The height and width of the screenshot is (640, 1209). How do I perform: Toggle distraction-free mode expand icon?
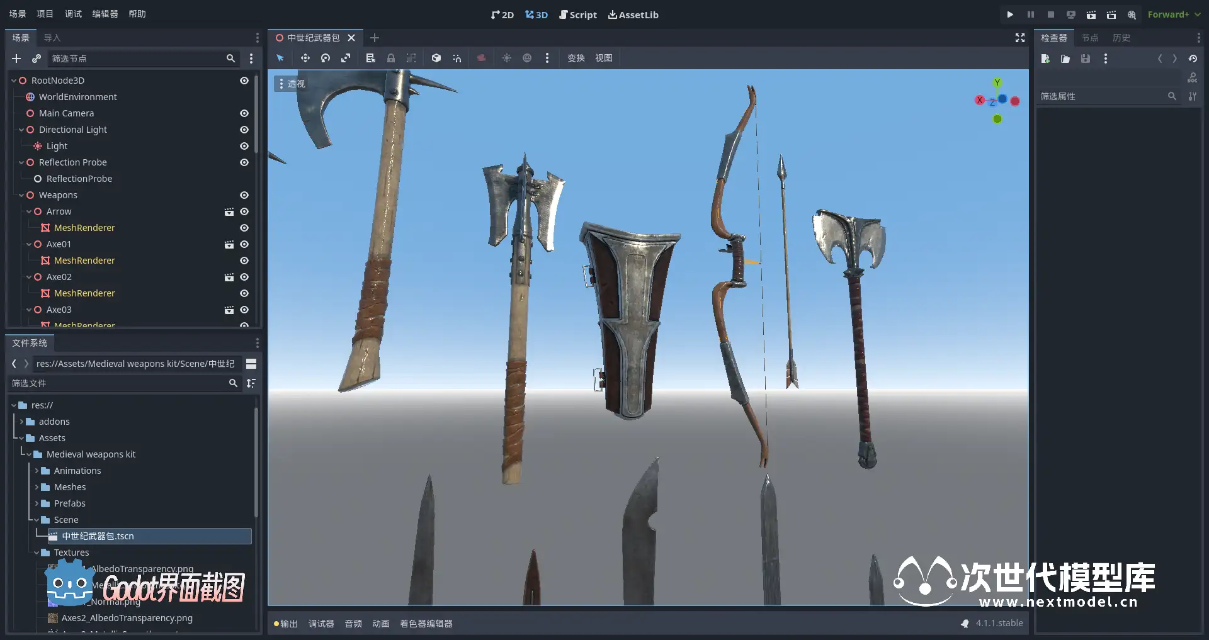[x=1020, y=38]
